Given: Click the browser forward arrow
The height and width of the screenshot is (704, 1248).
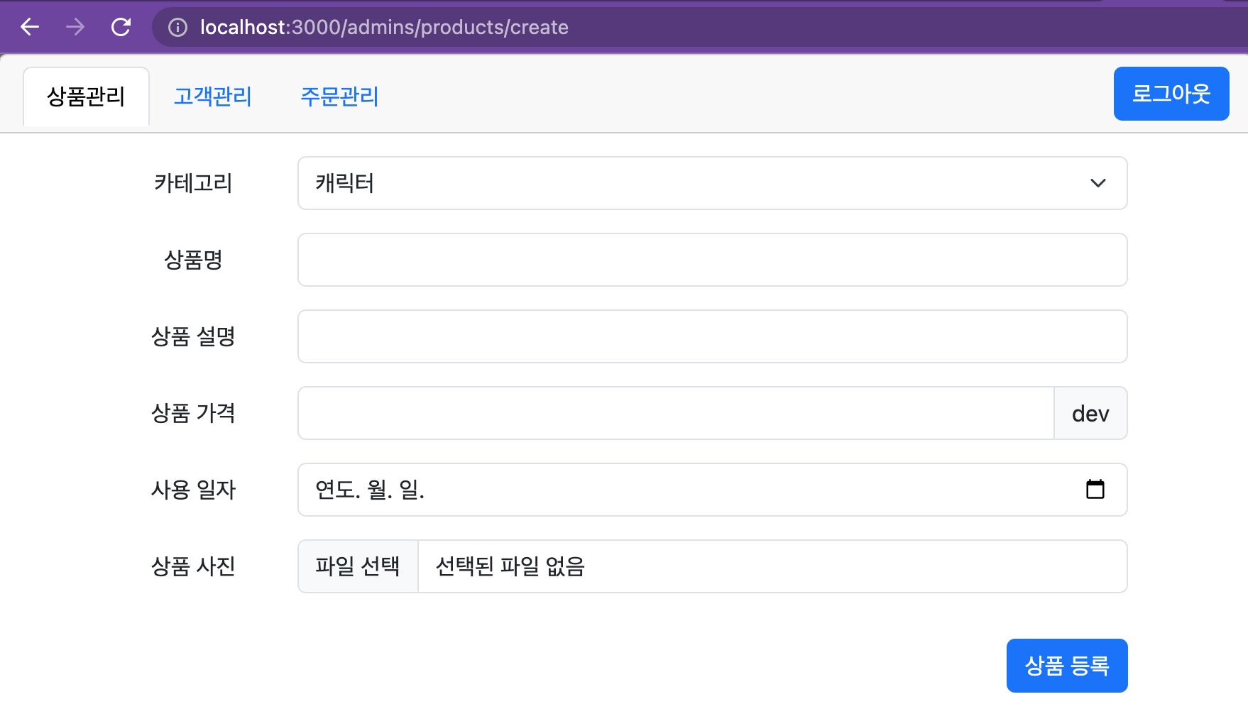Looking at the screenshot, I should tap(75, 27).
